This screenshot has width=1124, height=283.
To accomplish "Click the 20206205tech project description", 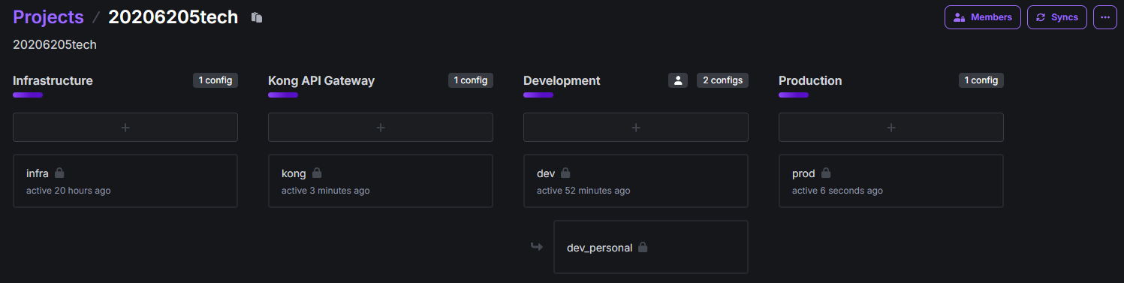I will (55, 45).
